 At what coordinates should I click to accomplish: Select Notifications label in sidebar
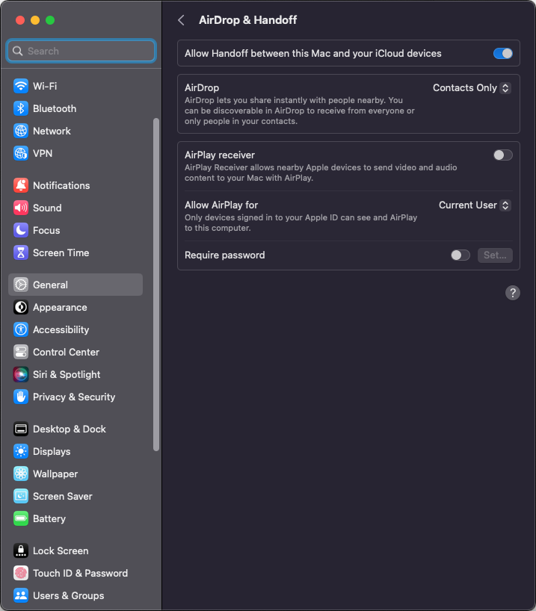pos(61,185)
